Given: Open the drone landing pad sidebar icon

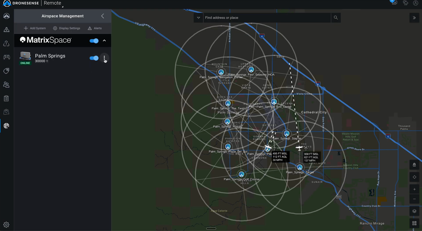Looking at the screenshot, I should tap(7, 30).
